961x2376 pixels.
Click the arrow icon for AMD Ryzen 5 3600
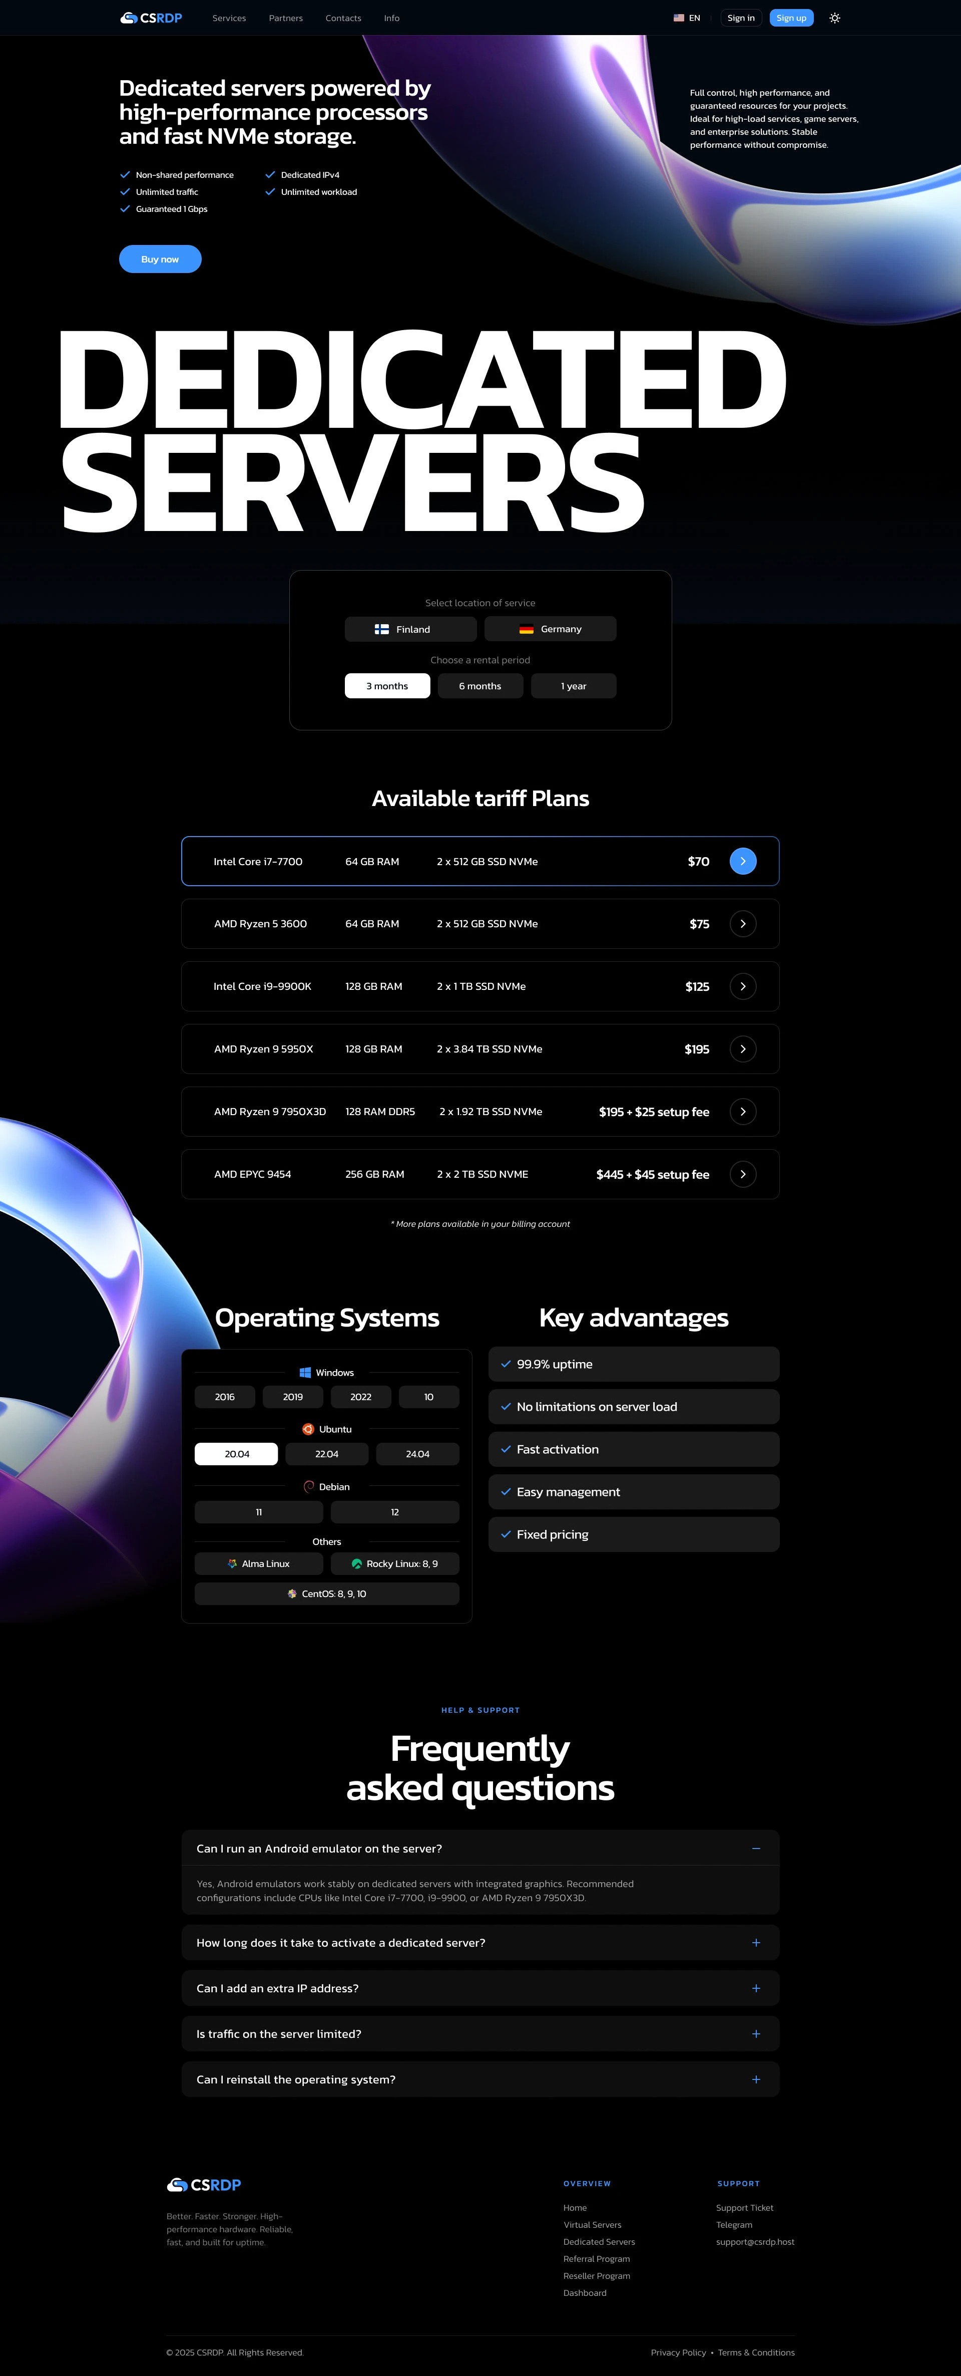[743, 924]
